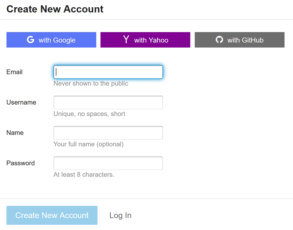This screenshot has width=293, height=230.
Task: Sign up with Google text
Action: pos(57,40)
